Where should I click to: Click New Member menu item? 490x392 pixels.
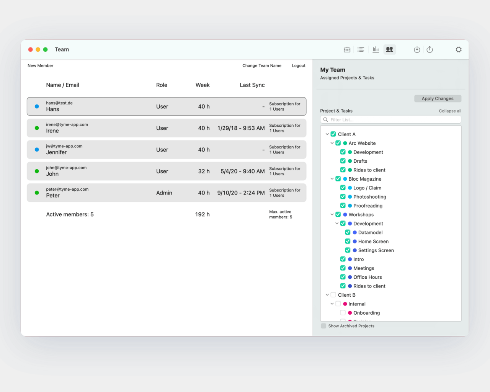pos(40,65)
